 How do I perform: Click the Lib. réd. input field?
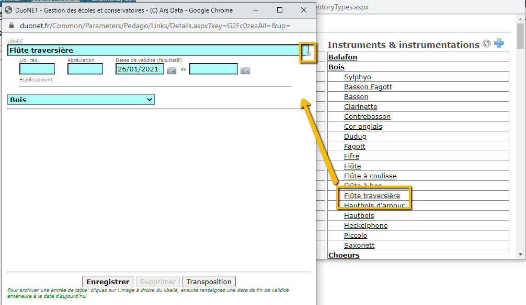pos(37,69)
